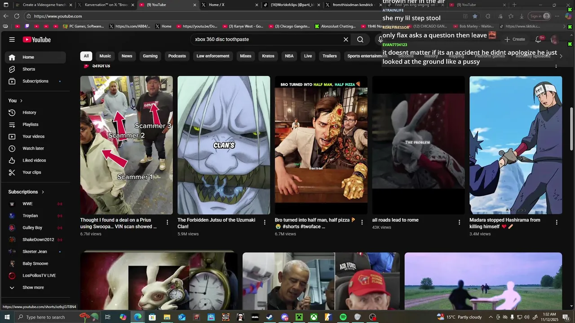This screenshot has width=575, height=323.
Task: Click the Create button
Action: (514, 39)
